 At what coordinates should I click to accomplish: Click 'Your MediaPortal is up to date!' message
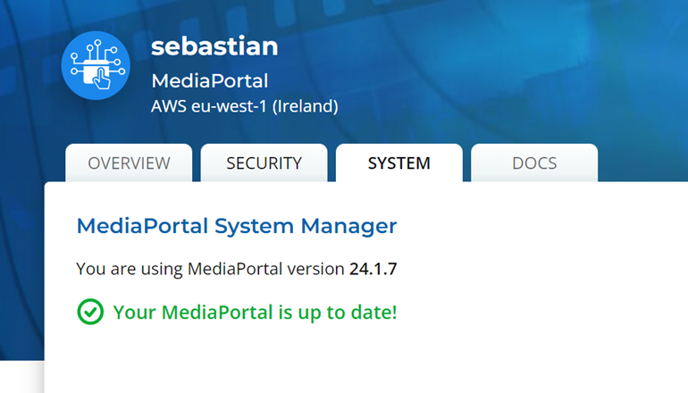tap(255, 313)
